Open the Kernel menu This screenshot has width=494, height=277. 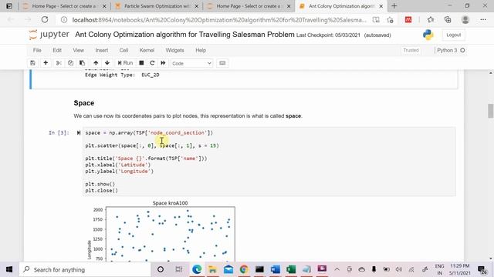tap(147, 50)
